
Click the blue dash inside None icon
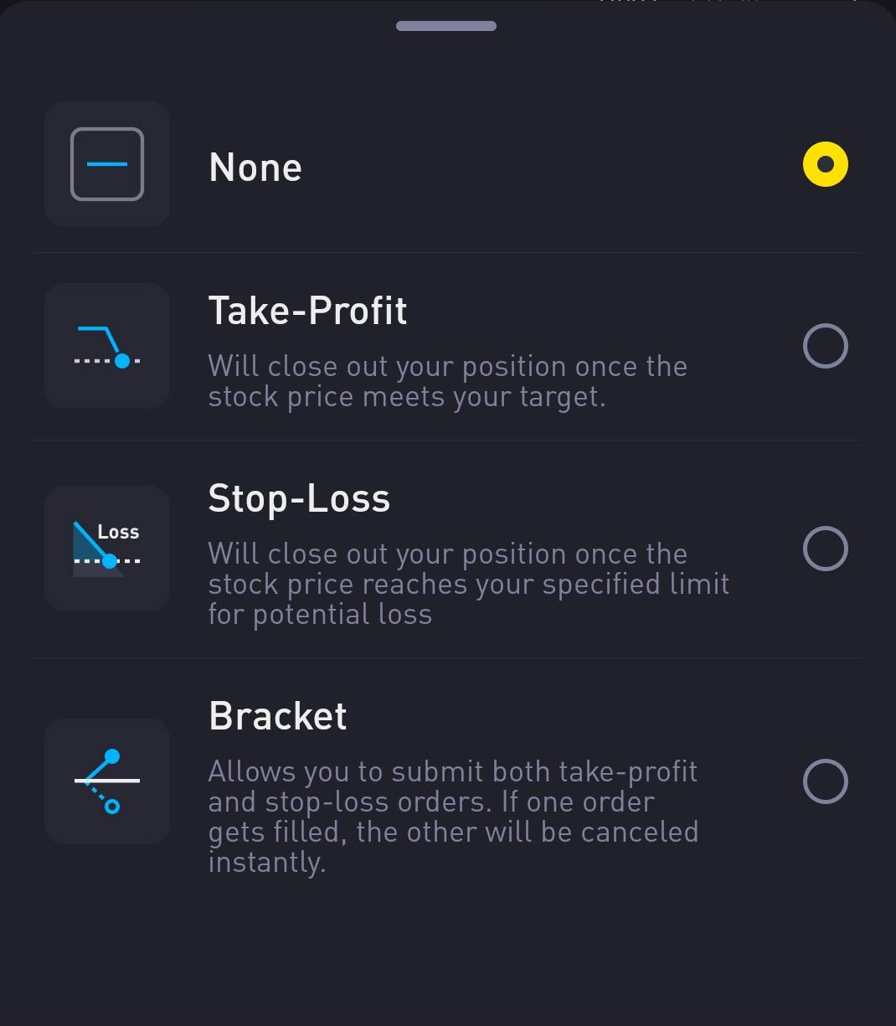tap(107, 164)
